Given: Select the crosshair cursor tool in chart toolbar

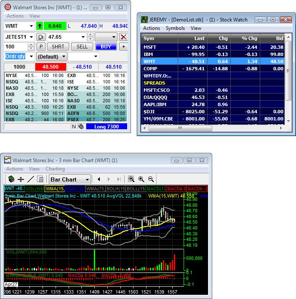Looking at the screenshot, I should click(21, 179).
